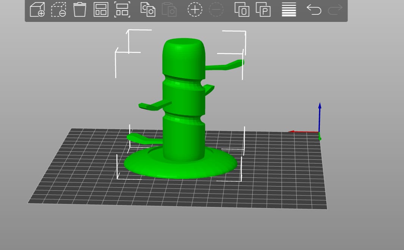Click the Arrange objects icon
The width and height of the screenshot is (404, 250).
coord(101,9)
